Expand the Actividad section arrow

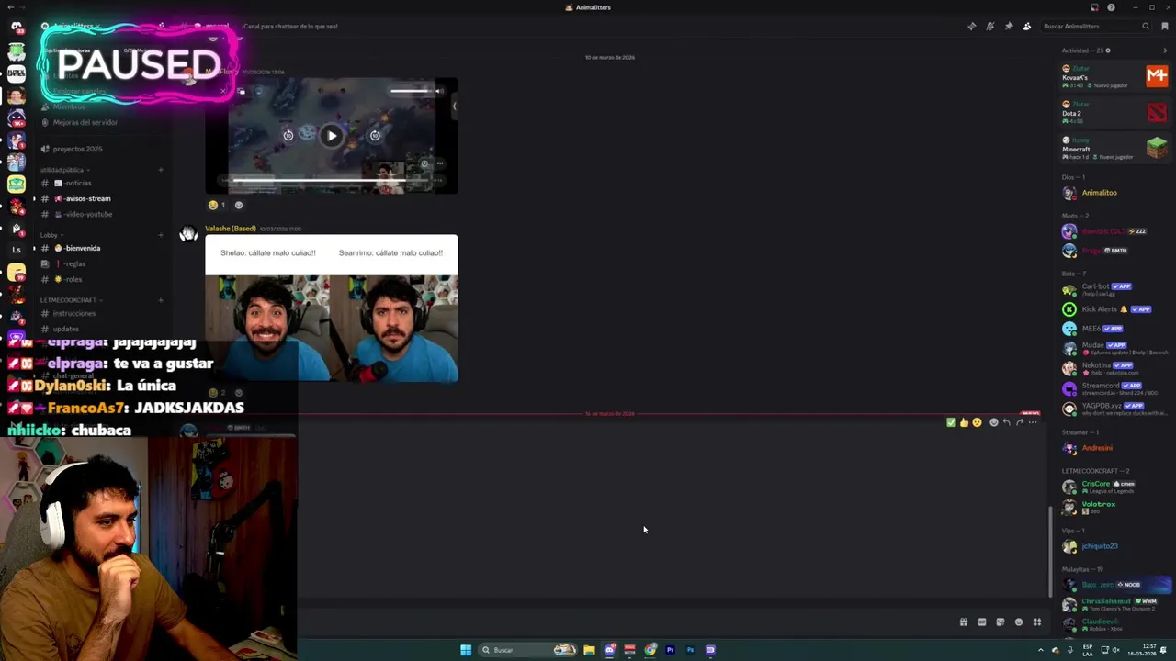(1165, 50)
